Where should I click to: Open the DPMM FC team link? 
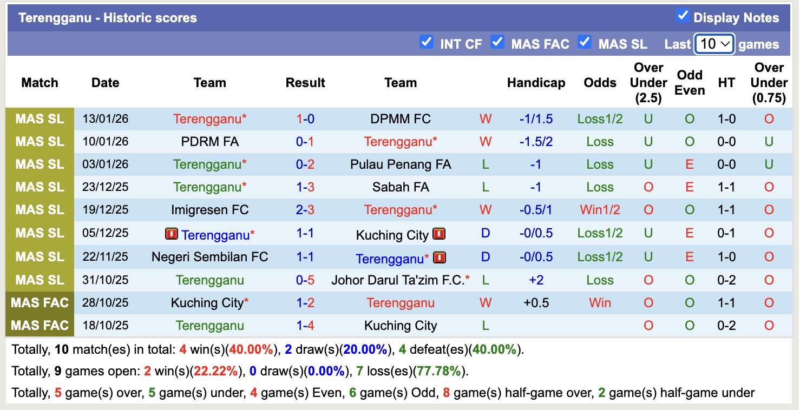click(401, 118)
